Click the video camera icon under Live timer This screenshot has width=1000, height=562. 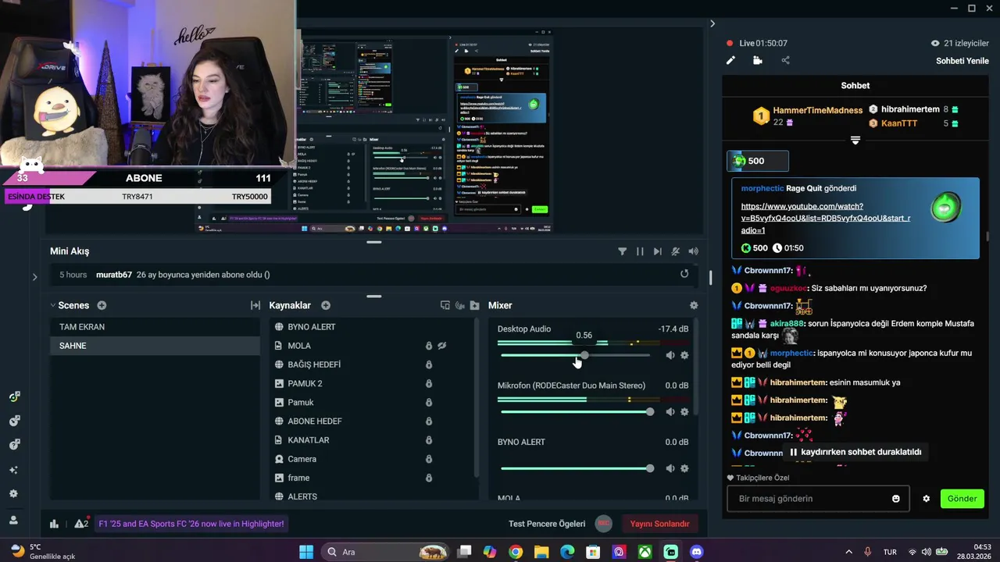coord(757,60)
